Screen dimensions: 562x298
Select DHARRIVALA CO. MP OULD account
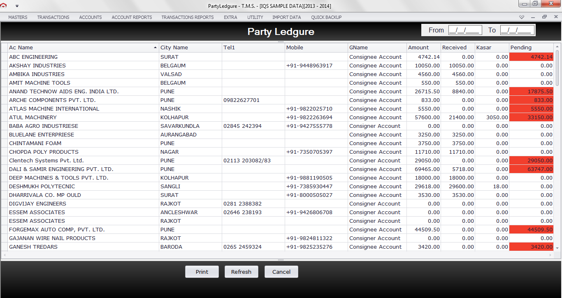(x=45, y=195)
